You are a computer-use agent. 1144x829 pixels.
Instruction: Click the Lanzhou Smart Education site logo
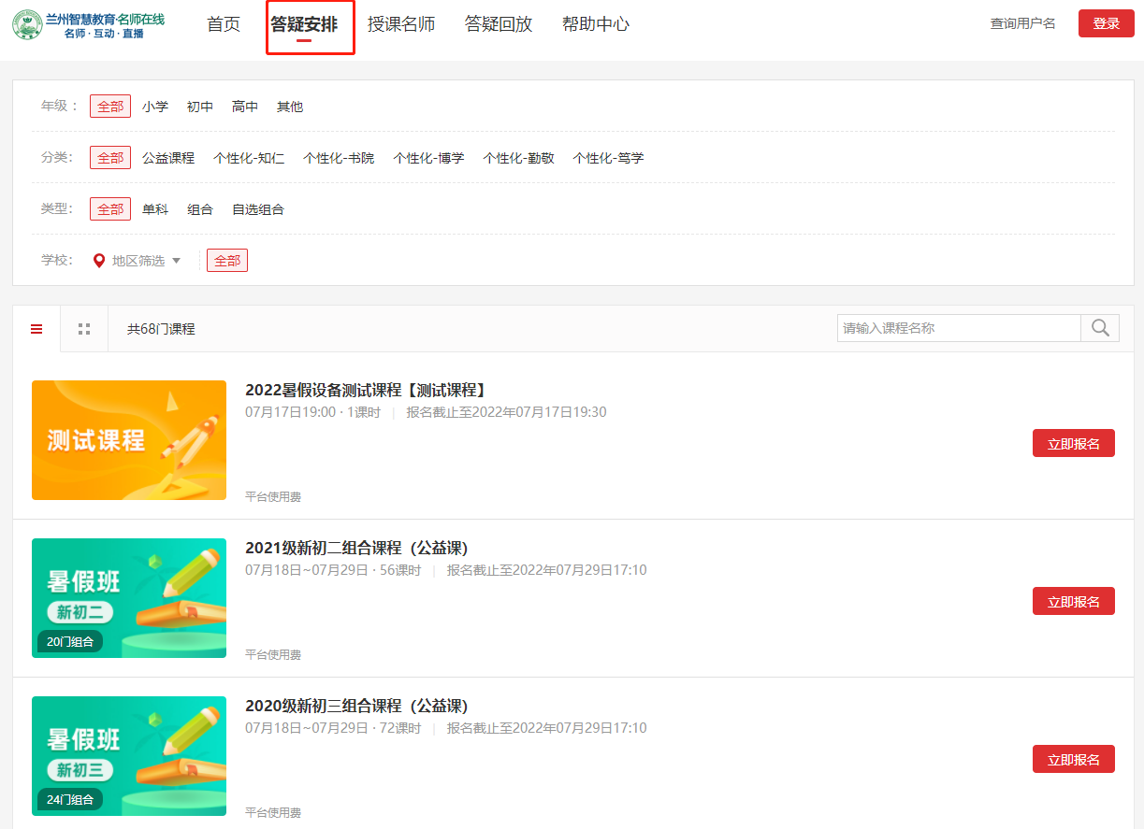pyautogui.click(x=89, y=25)
